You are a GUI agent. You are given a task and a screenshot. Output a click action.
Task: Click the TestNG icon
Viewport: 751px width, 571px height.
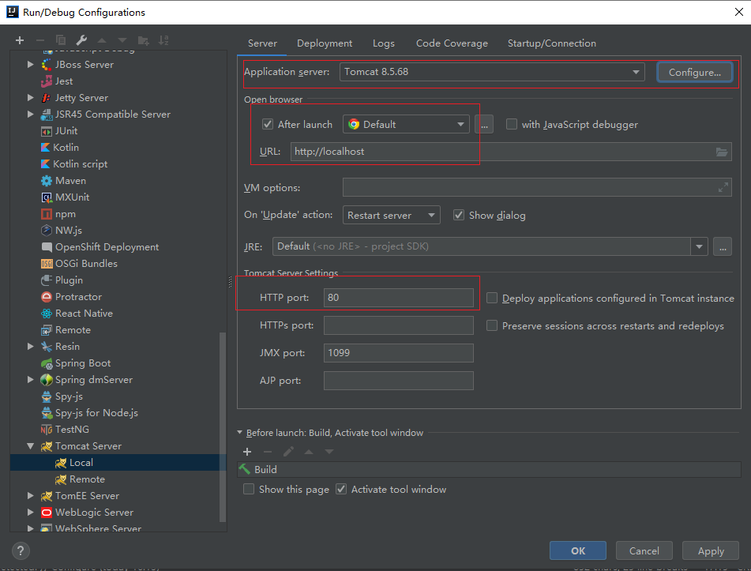tap(47, 430)
